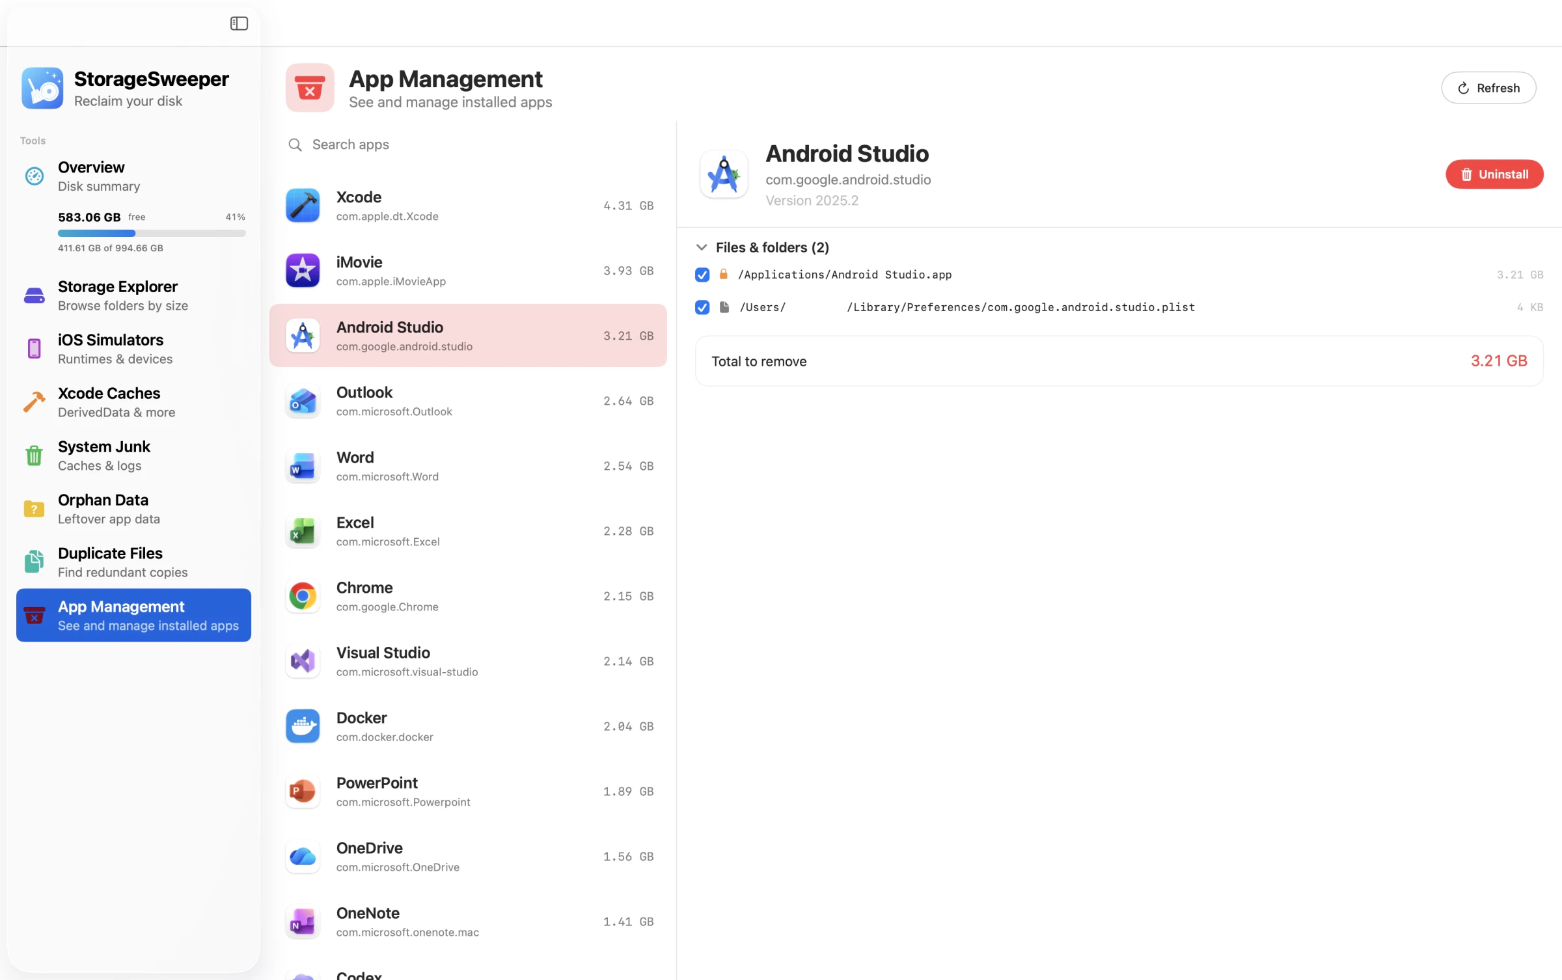
Task: Click Word size 2.54 GB
Action: coord(628,466)
